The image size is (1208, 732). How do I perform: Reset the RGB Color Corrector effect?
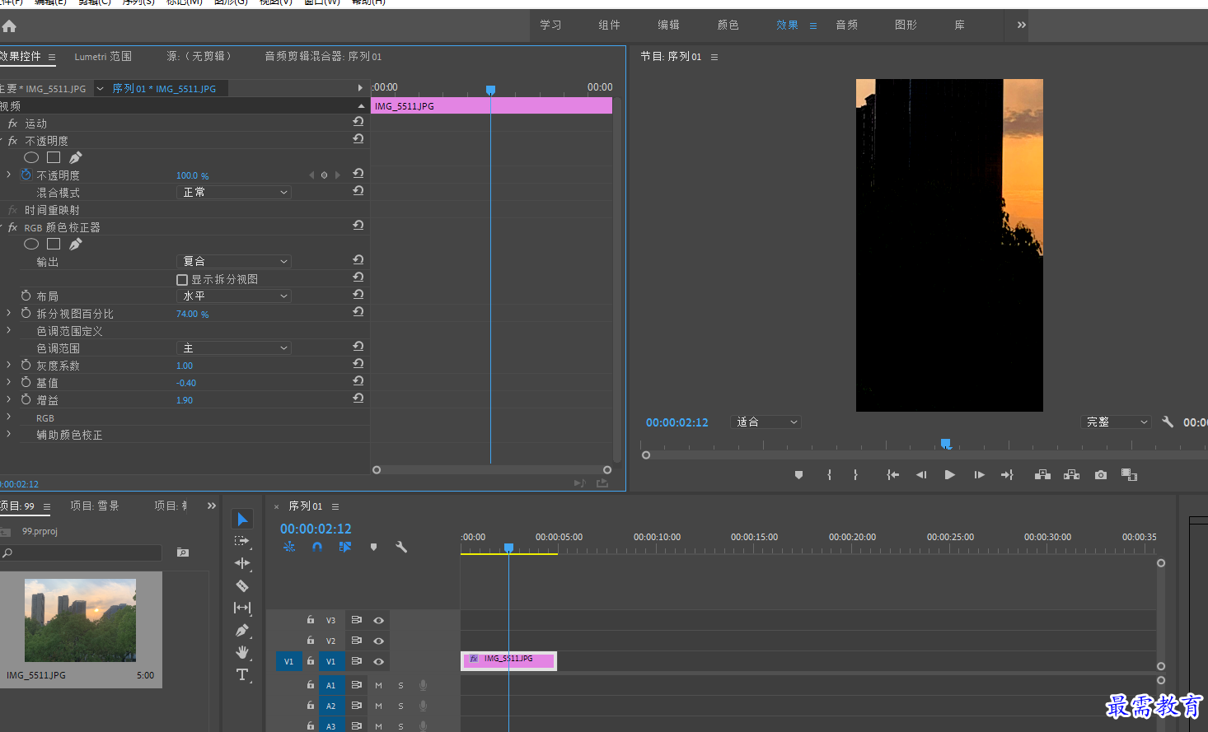coord(358,225)
